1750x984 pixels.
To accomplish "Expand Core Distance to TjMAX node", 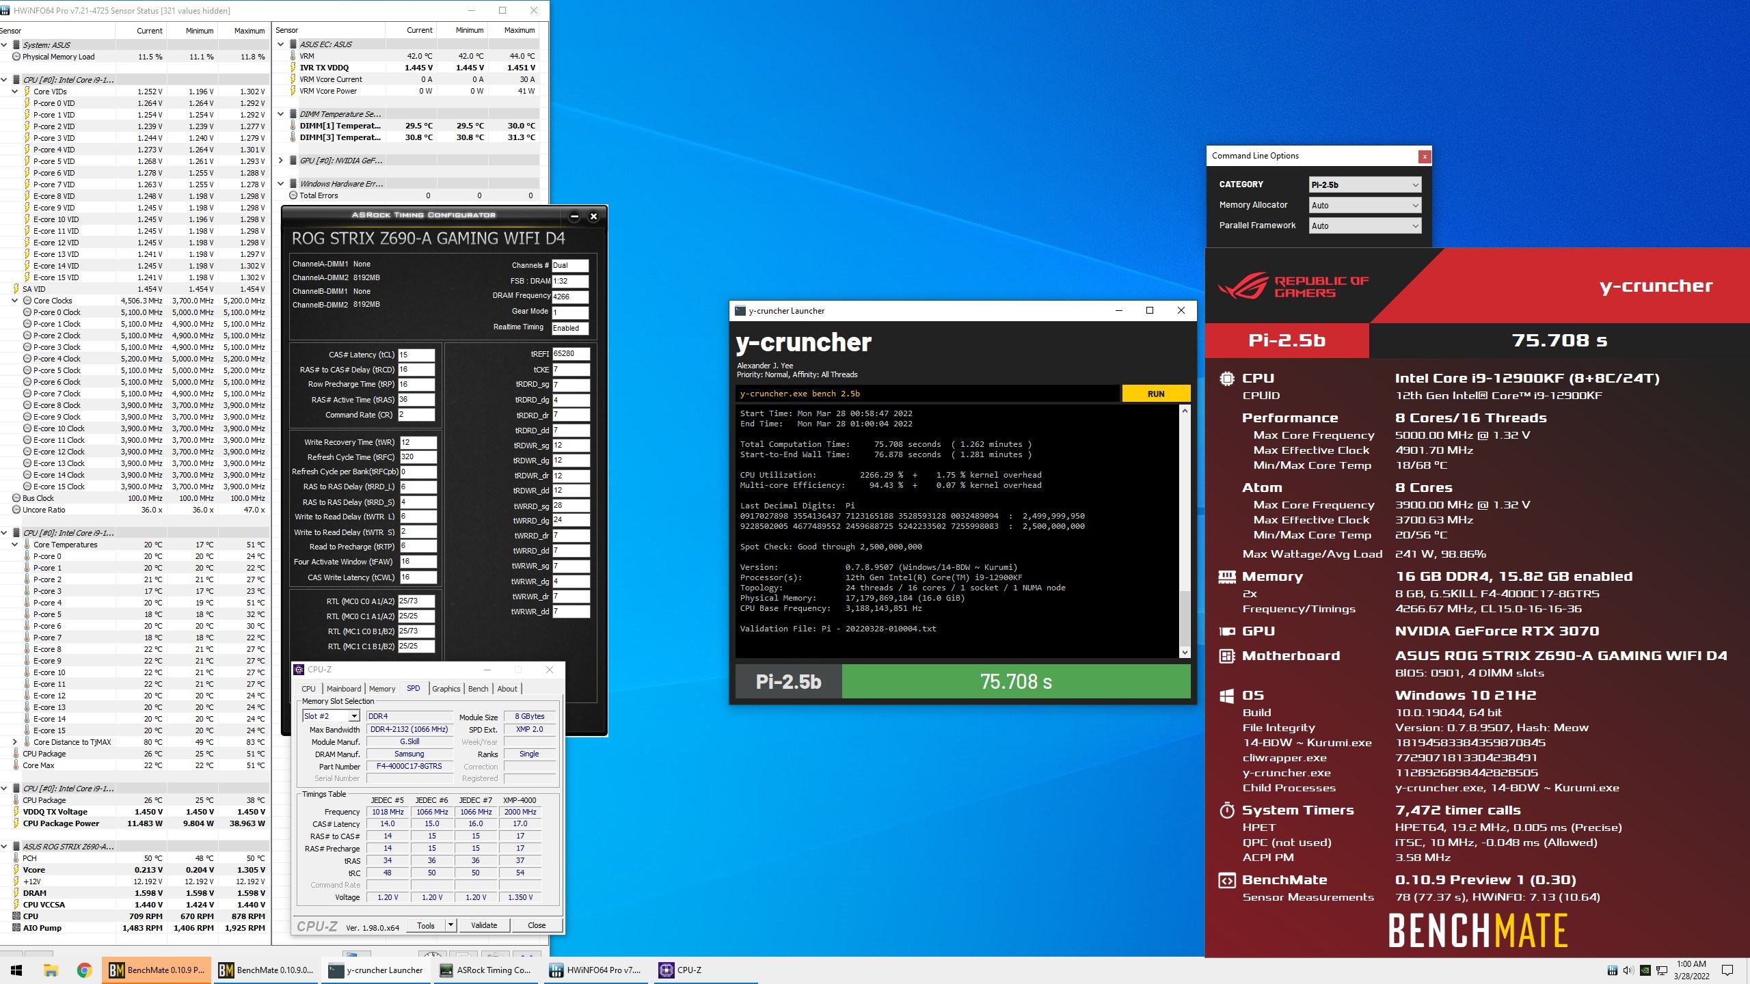I will [15, 742].
